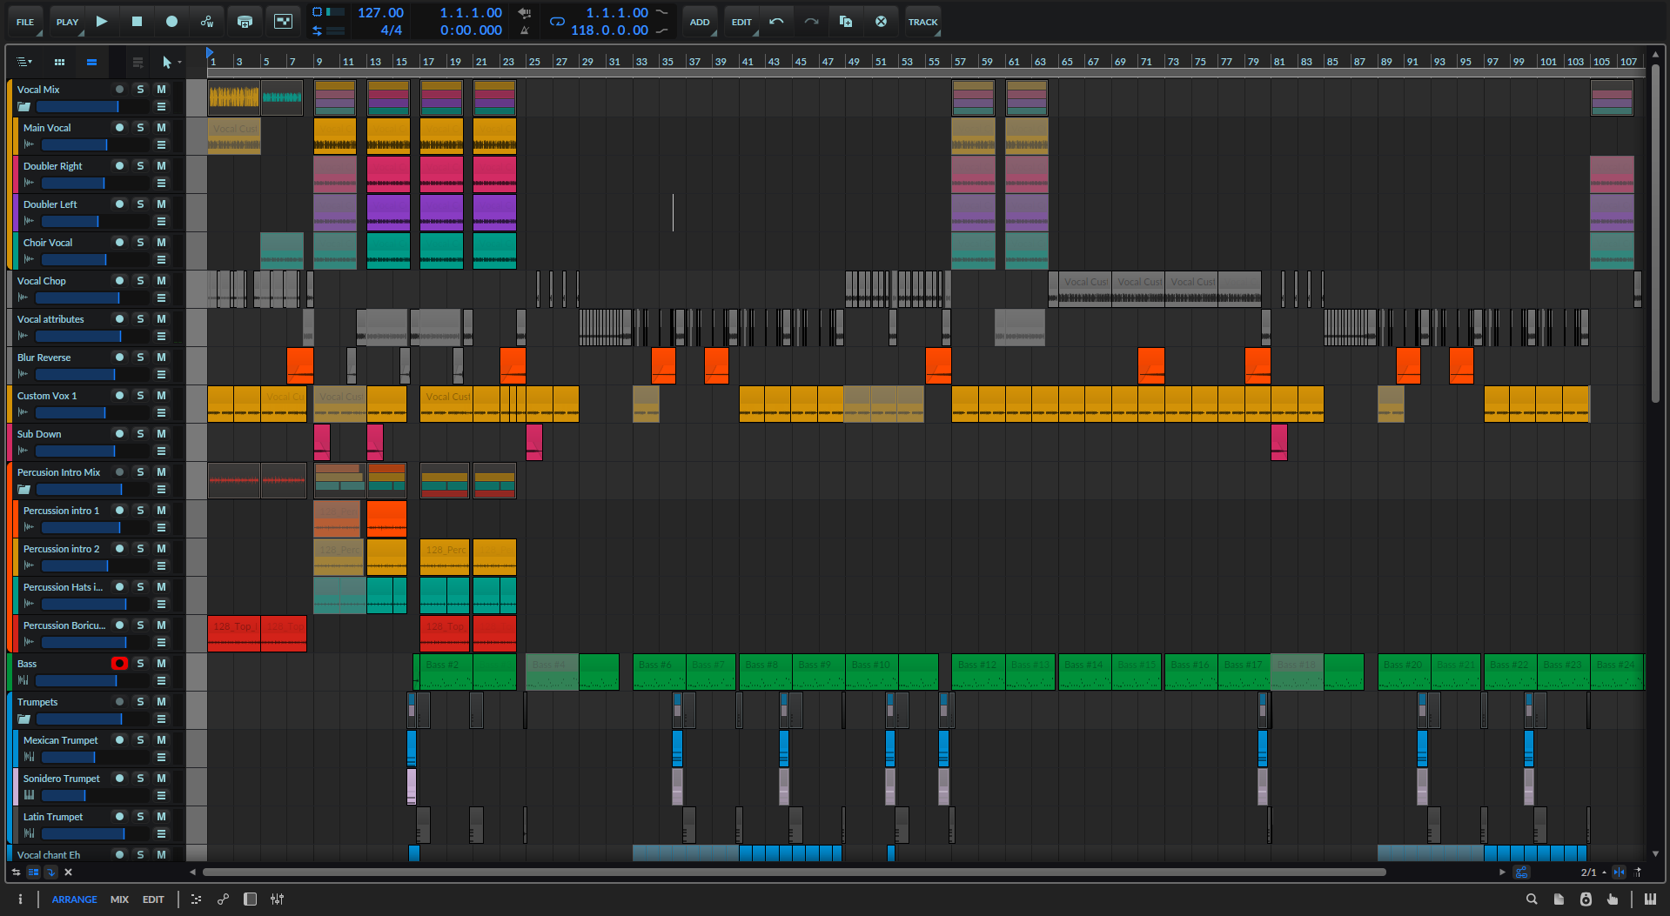The width and height of the screenshot is (1670, 916).
Task: Click the time signature 4/4 field
Action: [x=391, y=30]
